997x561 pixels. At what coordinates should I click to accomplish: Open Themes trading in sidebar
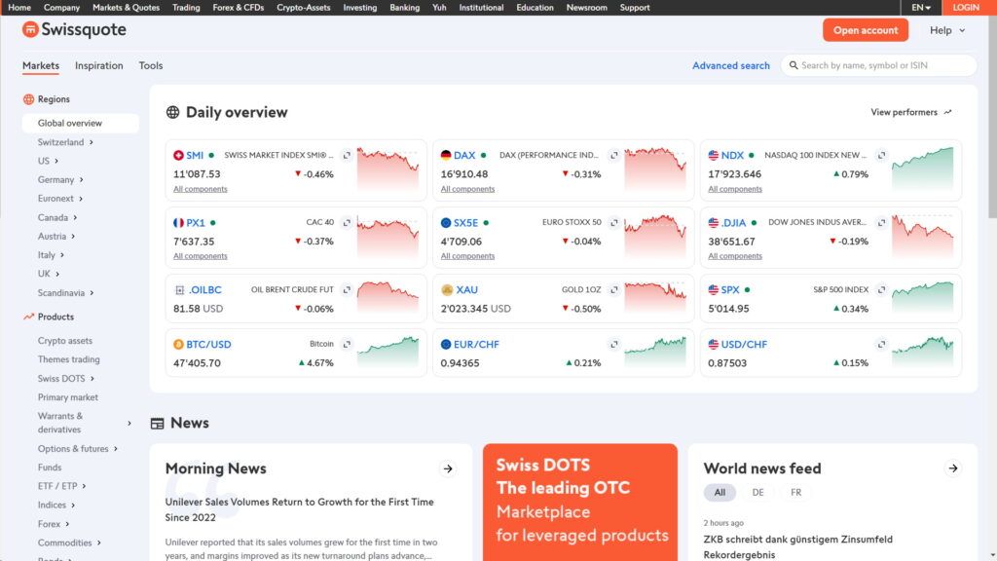69,359
